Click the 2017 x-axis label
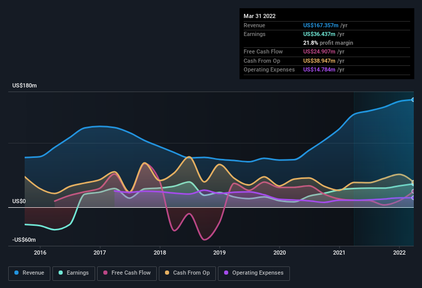The width and height of the screenshot is (422, 288). tap(100, 253)
